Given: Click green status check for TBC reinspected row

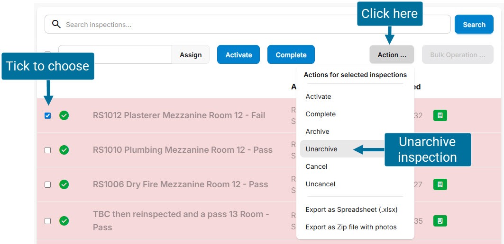Looking at the screenshot, I should point(64,221).
